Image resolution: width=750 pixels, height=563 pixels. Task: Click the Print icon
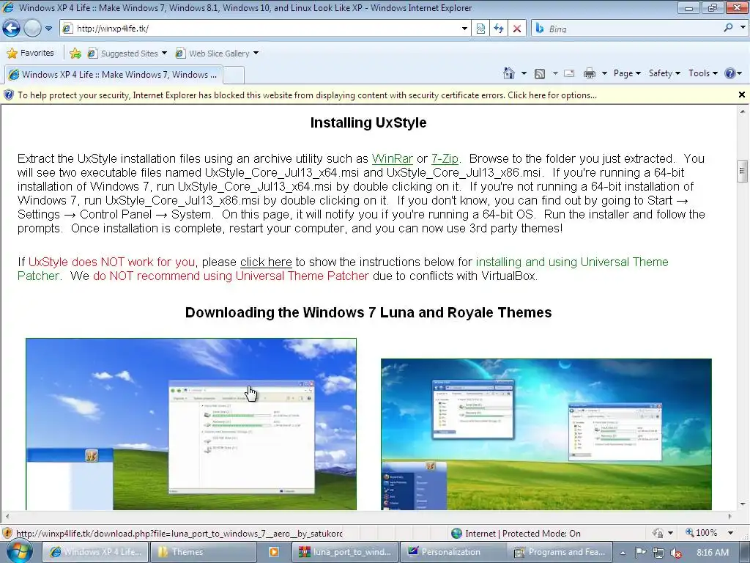tap(590, 73)
